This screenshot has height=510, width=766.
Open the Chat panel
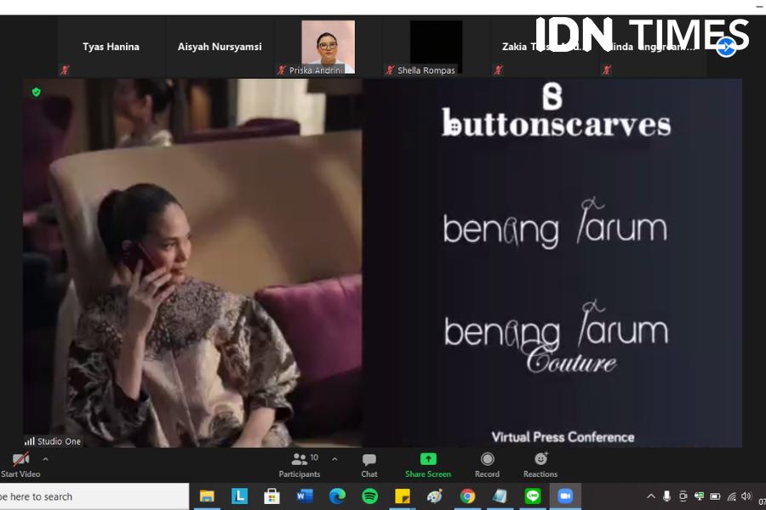[x=369, y=465]
